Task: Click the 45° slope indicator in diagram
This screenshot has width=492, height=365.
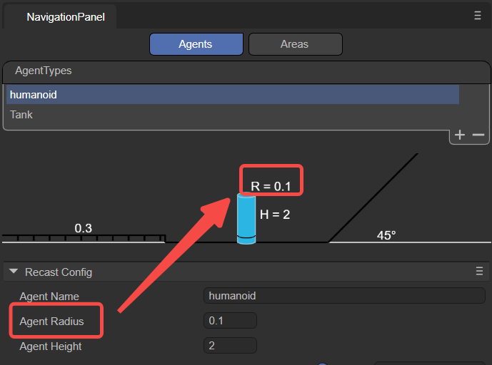Action: (x=386, y=235)
